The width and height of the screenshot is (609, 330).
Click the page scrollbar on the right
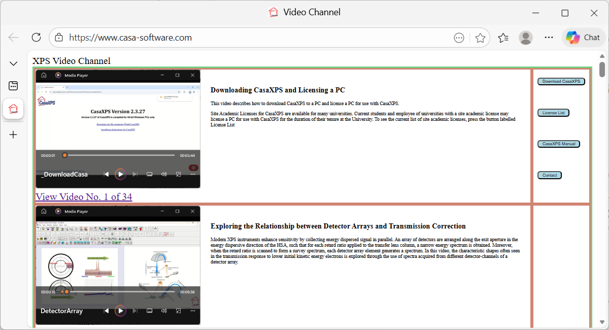point(601,69)
